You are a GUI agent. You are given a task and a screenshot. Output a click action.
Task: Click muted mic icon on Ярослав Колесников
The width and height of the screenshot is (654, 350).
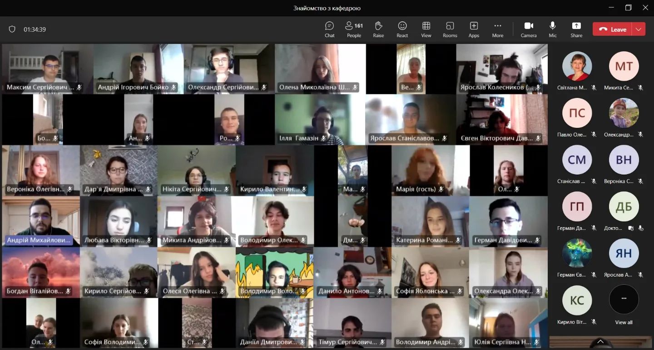pyautogui.click(x=539, y=87)
